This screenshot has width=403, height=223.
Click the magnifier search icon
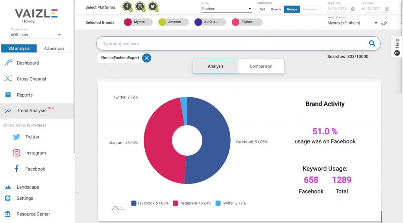[372, 43]
